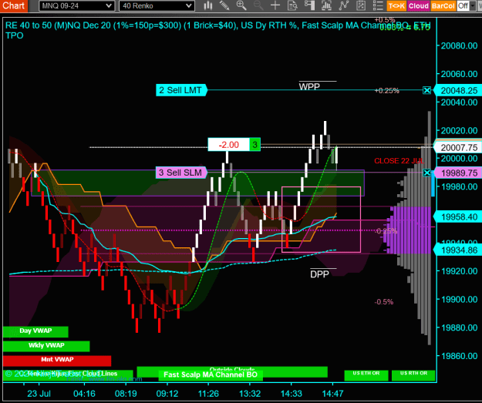Click the CLOSE 22 JUL text label

[399, 161]
